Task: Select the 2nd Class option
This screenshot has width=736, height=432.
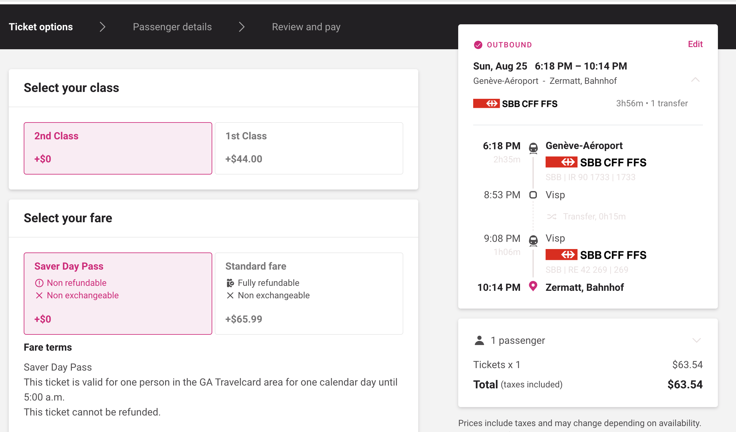Action: [x=118, y=148]
